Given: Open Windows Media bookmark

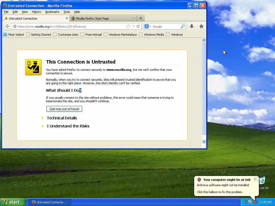Looking at the screenshot, I should coord(151,35).
